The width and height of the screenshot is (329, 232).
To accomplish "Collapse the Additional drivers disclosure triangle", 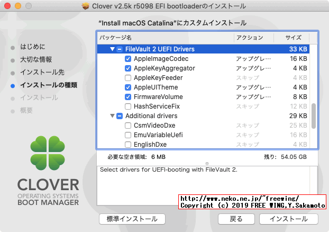I will [112, 116].
